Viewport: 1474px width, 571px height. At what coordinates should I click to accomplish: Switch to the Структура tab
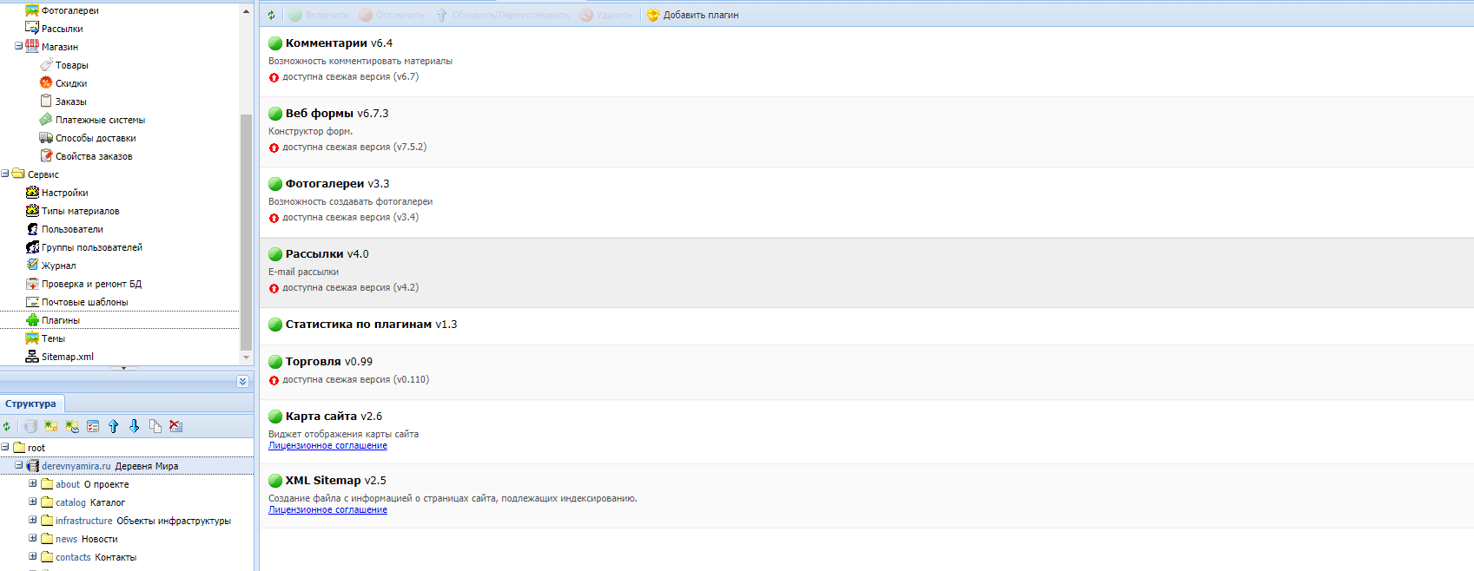point(30,404)
